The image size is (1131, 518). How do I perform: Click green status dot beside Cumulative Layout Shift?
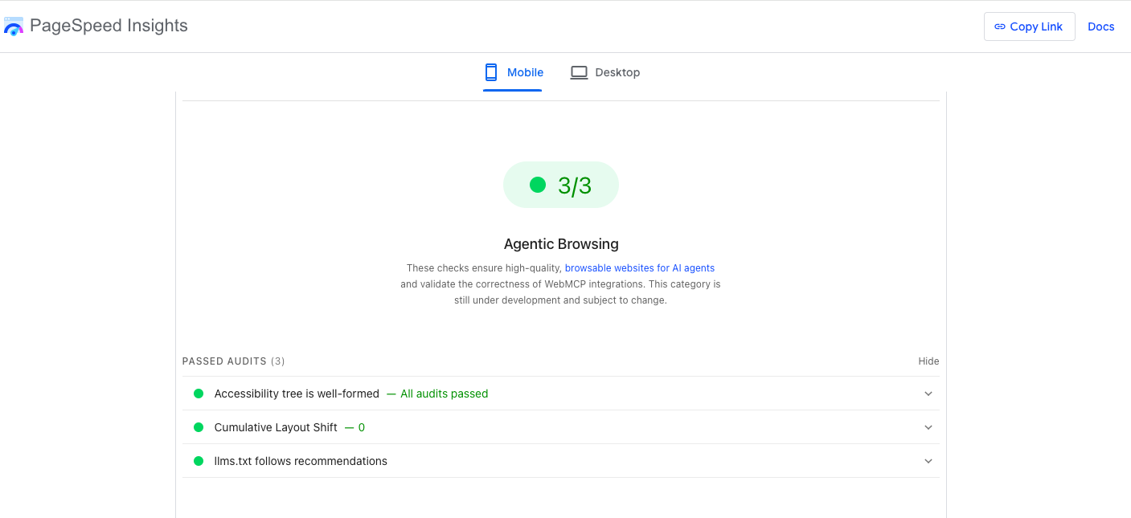[199, 427]
